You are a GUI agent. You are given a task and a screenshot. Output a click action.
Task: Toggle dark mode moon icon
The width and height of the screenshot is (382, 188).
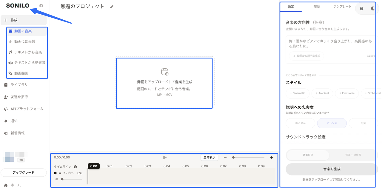point(373,8)
